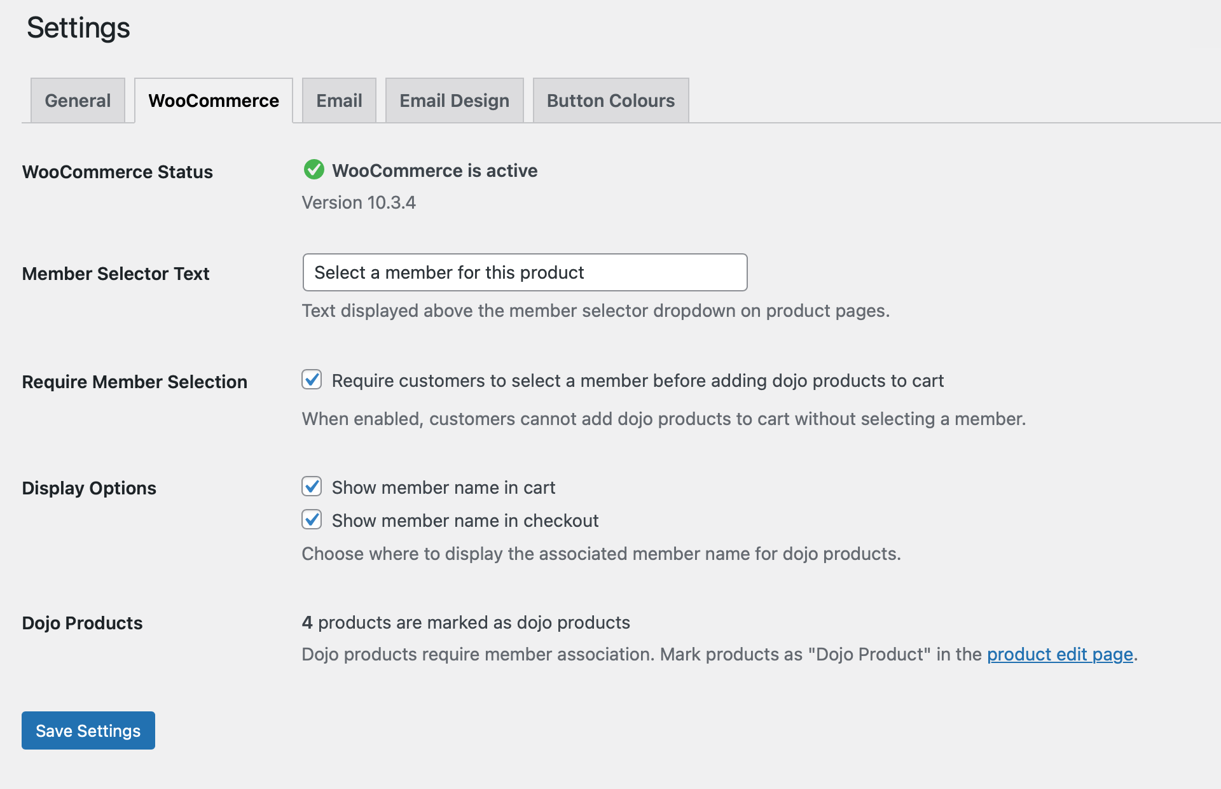Viewport: 1221px width, 789px height.
Task: Click the Require Member Selection label
Action: click(x=135, y=381)
